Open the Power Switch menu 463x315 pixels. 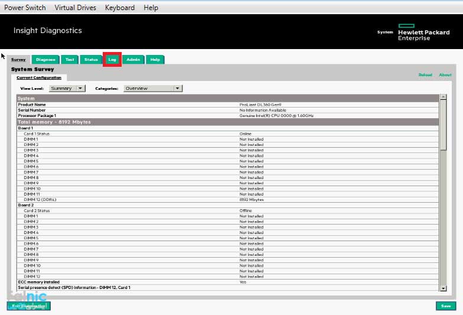pos(24,8)
